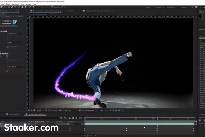This screenshot has height=137, width=205.
Task: Select the Small Screen workspace
Action: [x=171, y=7]
